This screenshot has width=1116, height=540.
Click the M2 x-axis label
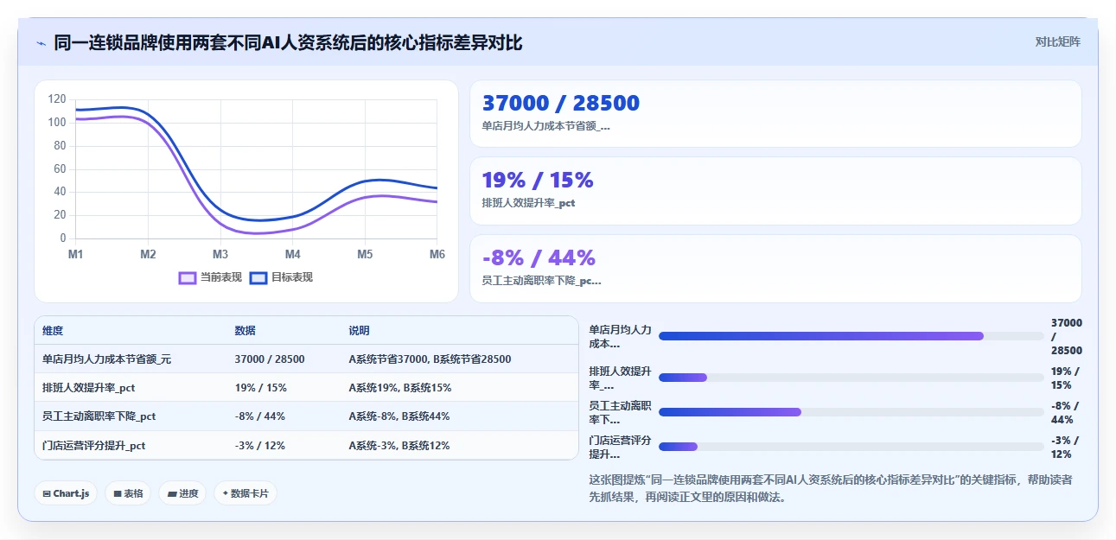(148, 254)
